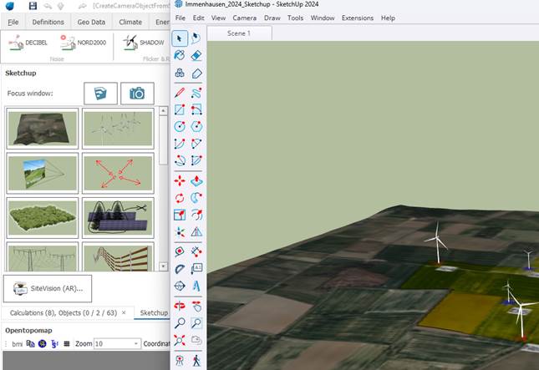
Task: Expand the Zoom level dropdown
Action: click(x=136, y=343)
